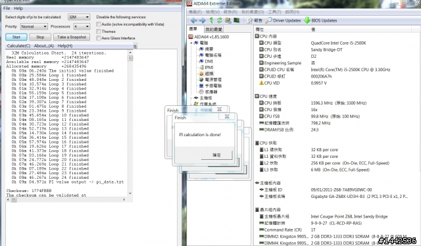Click the CPU VID warning icon
The width and height of the screenshot is (421, 246).
[261, 83]
